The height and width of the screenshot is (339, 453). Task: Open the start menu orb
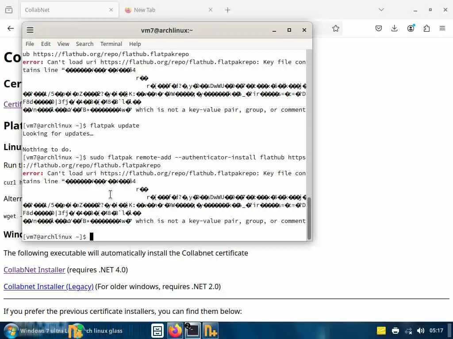pos(11,331)
